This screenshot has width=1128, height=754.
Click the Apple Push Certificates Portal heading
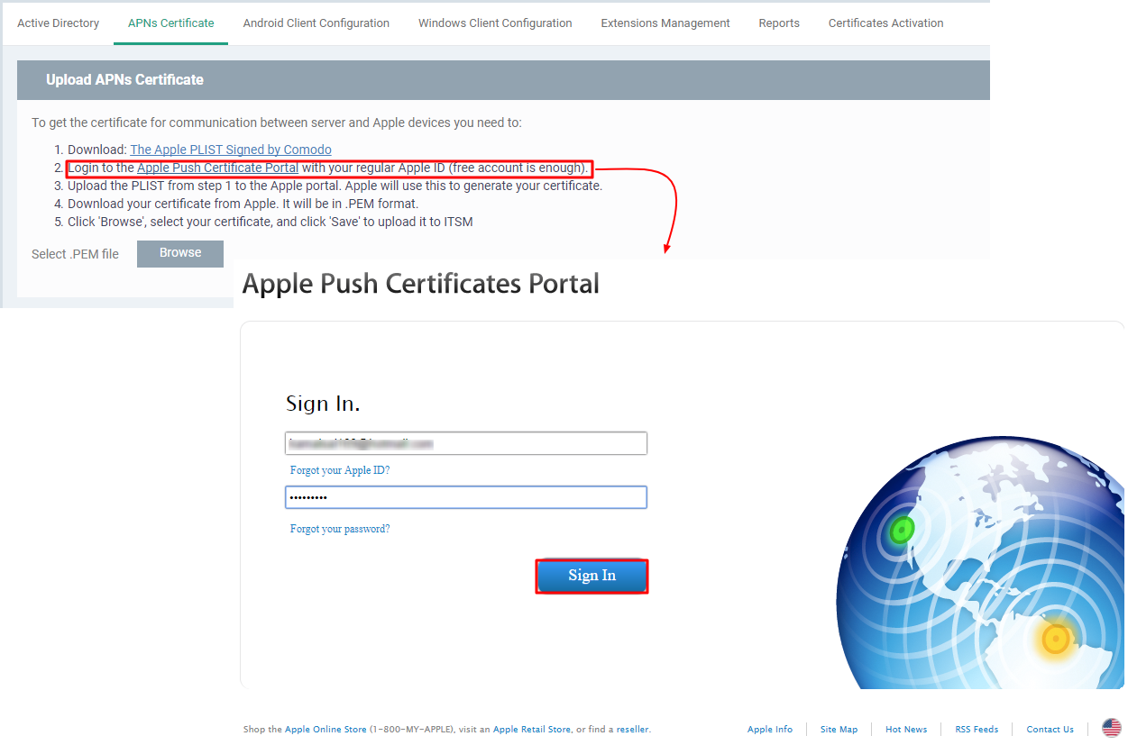point(421,284)
